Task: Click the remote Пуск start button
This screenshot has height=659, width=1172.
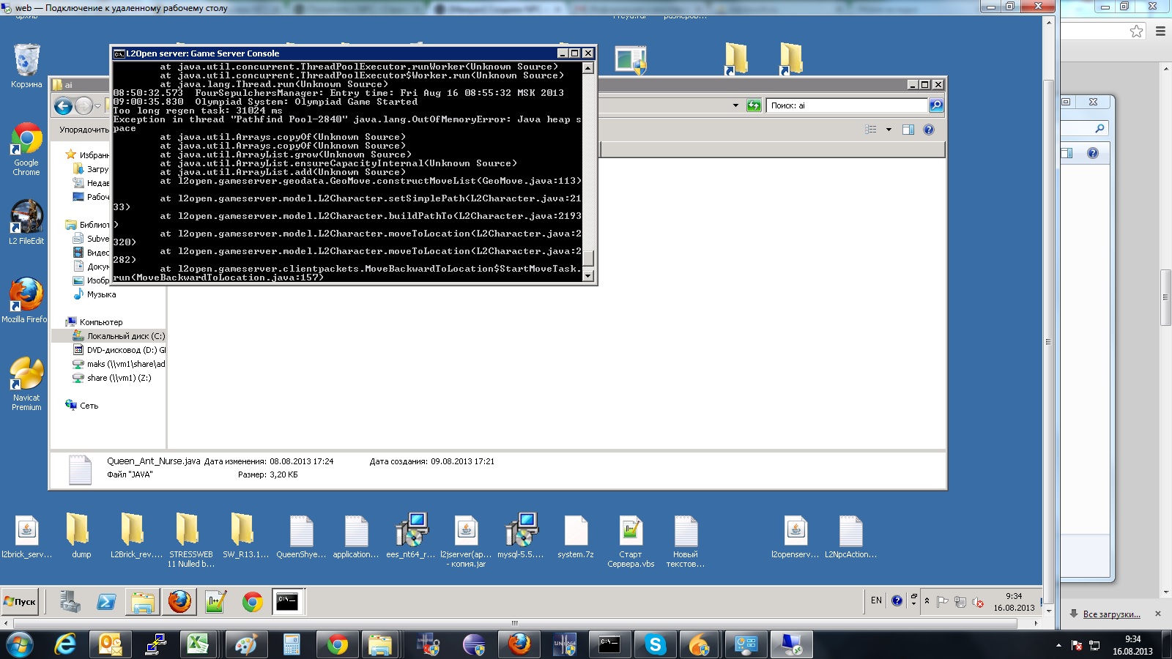Action: (20, 602)
